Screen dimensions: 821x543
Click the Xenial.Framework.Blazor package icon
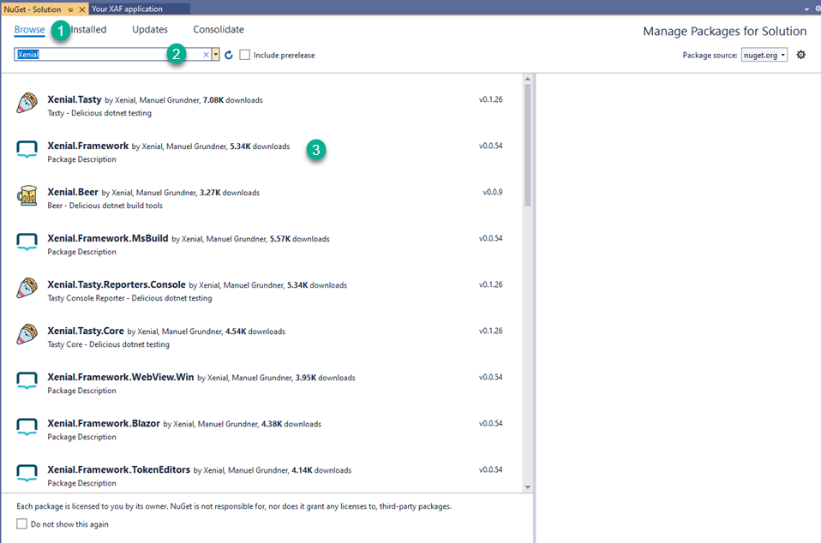(27, 427)
